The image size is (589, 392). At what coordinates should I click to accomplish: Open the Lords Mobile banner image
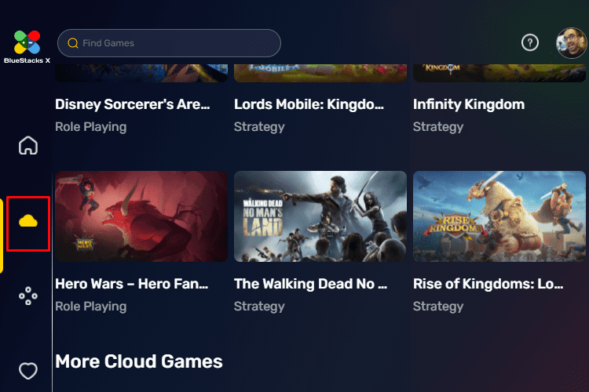point(320,73)
